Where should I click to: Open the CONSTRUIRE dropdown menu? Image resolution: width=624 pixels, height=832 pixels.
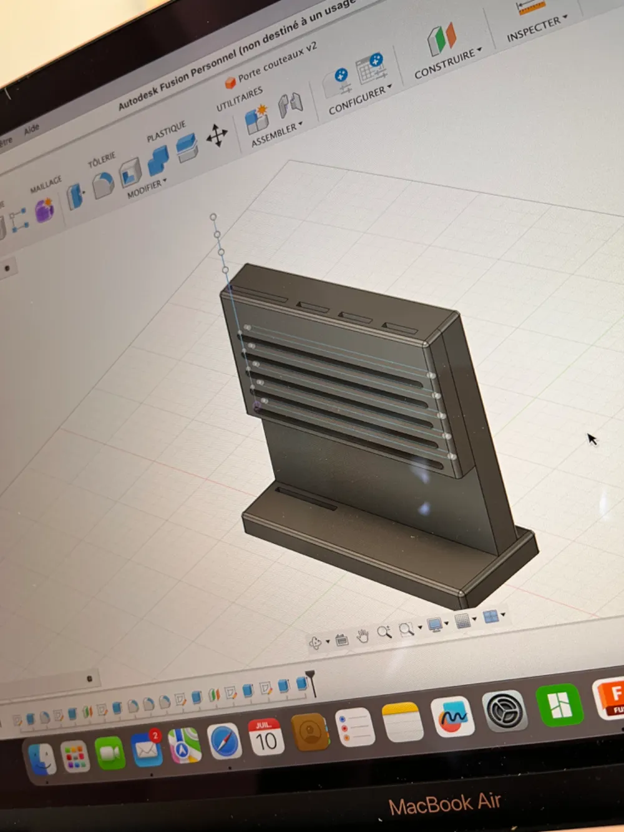[x=448, y=64]
